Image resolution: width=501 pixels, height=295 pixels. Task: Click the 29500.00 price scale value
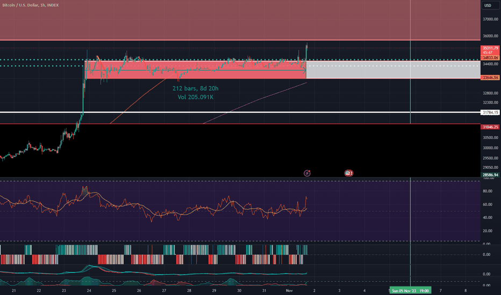click(x=490, y=158)
